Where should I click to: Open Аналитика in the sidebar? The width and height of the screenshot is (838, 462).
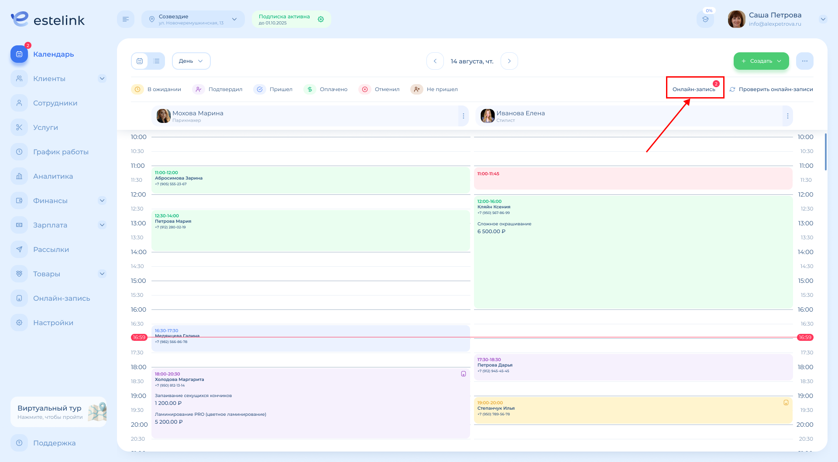pyautogui.click(x=53, y=176)
